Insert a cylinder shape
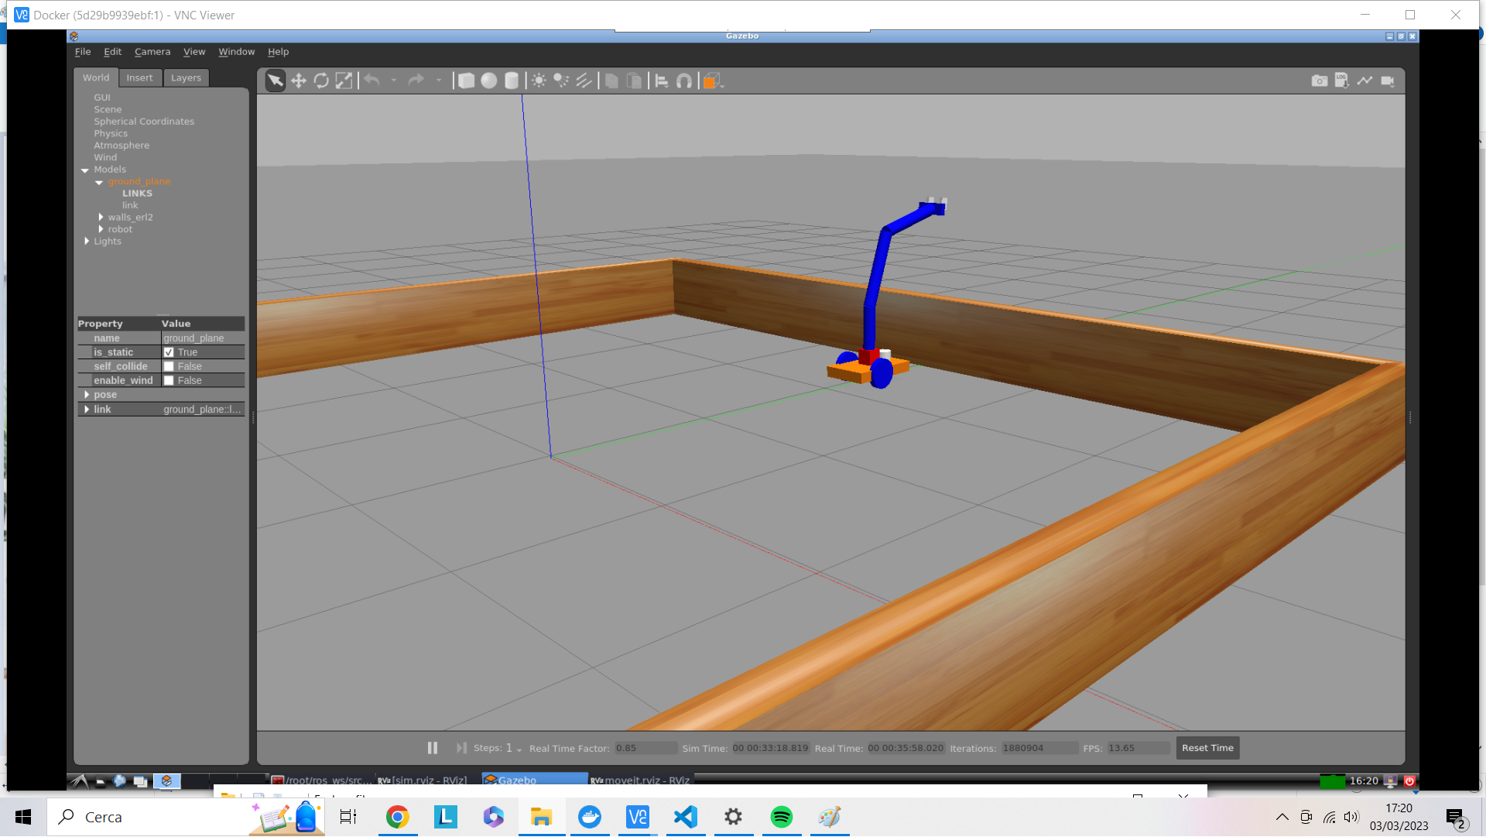 (512, 81)
